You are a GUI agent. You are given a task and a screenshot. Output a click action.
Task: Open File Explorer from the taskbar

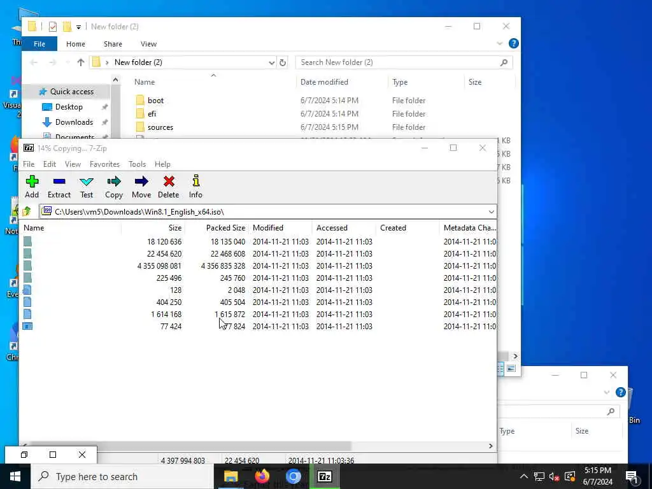(230, 476)
